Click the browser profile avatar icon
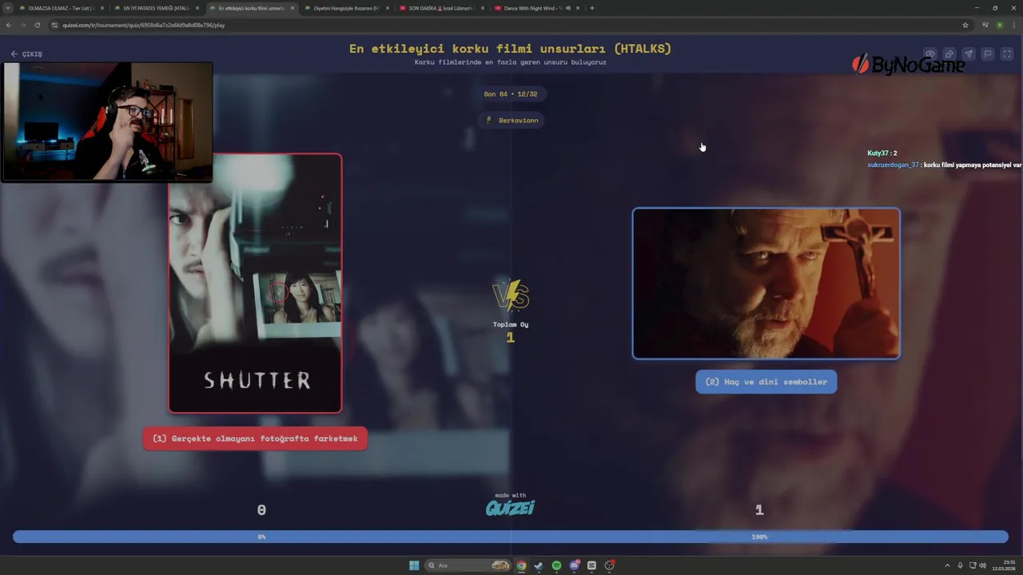The height and width of the screenshot is (575, 1023). tap(999, 25)
